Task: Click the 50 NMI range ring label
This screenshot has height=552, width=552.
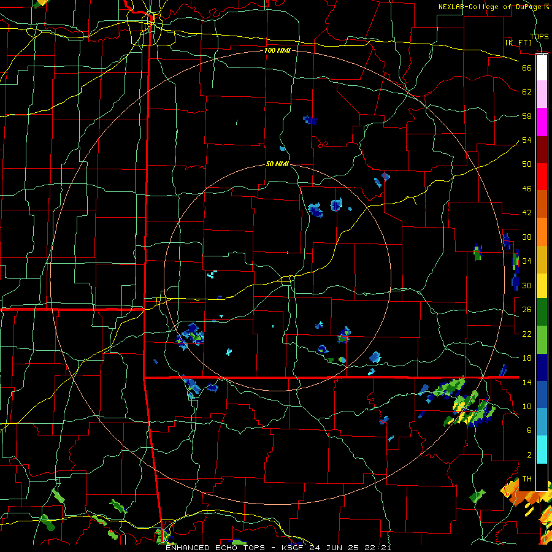Action: click(x=277, y=164)
